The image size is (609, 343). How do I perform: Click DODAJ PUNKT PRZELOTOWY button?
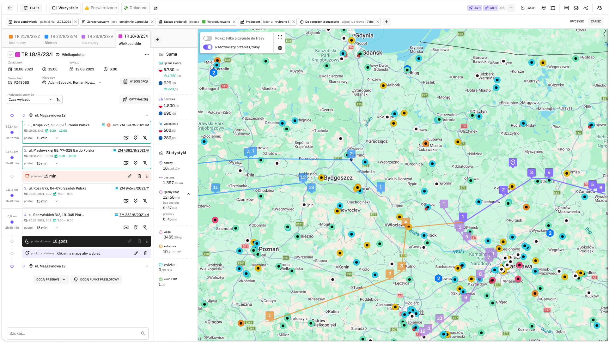click(96, 280)
